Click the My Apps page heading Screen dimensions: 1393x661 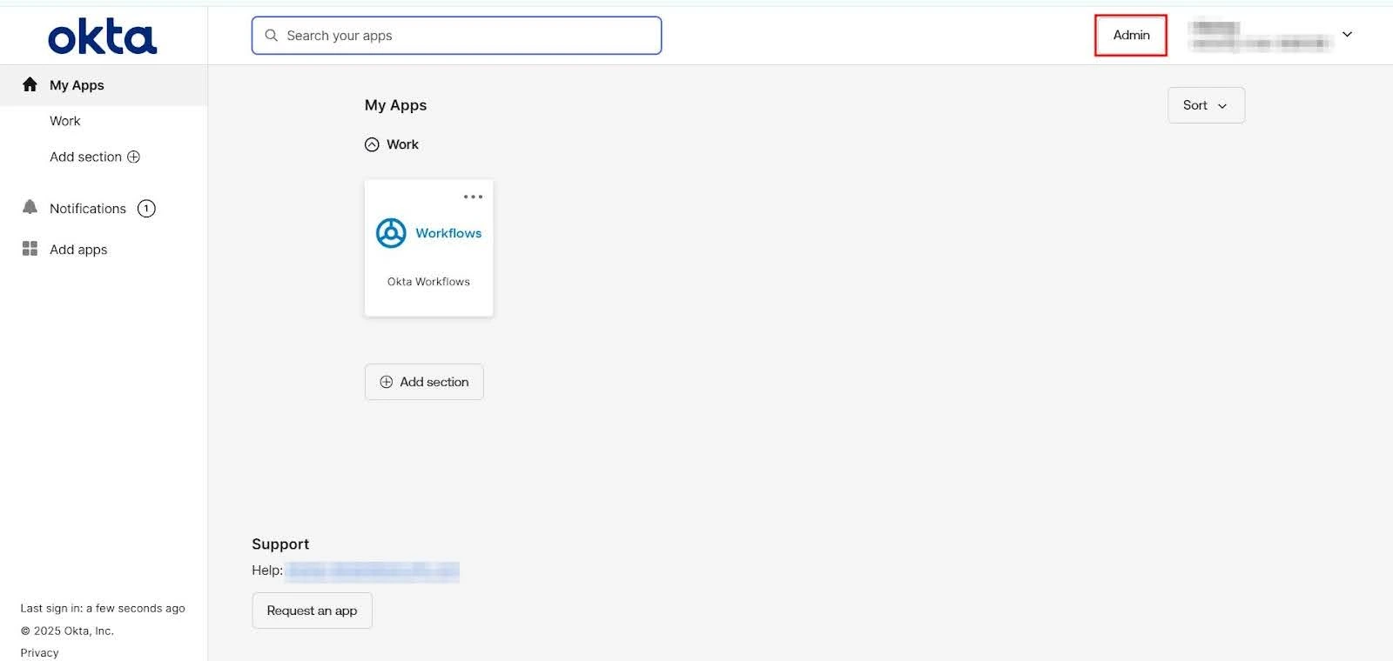coord(395,105)
